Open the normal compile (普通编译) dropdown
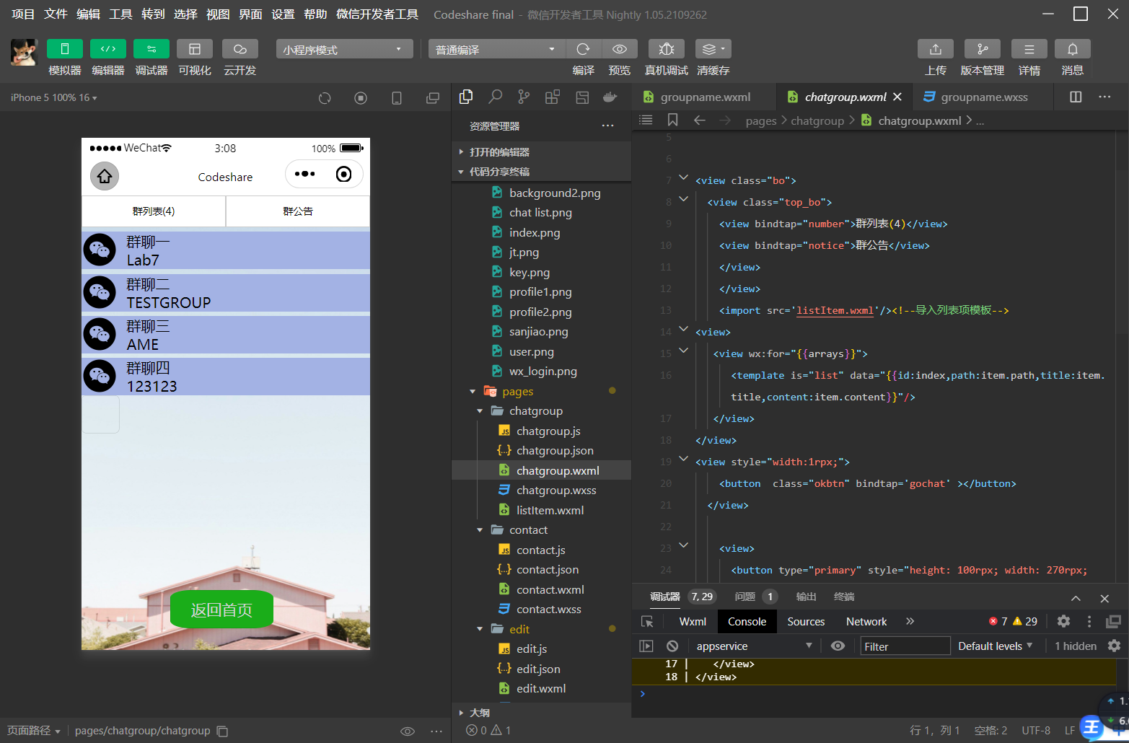 click(497, 49)
